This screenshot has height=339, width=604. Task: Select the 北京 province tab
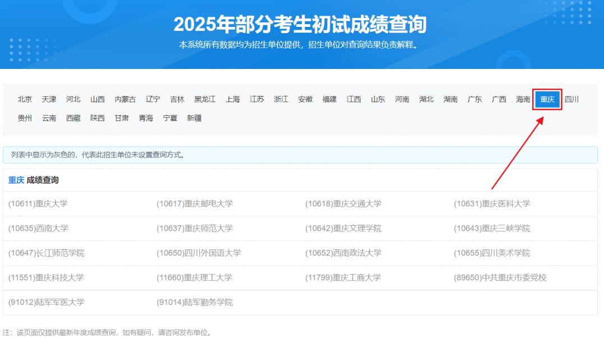[x=25, y=99]
